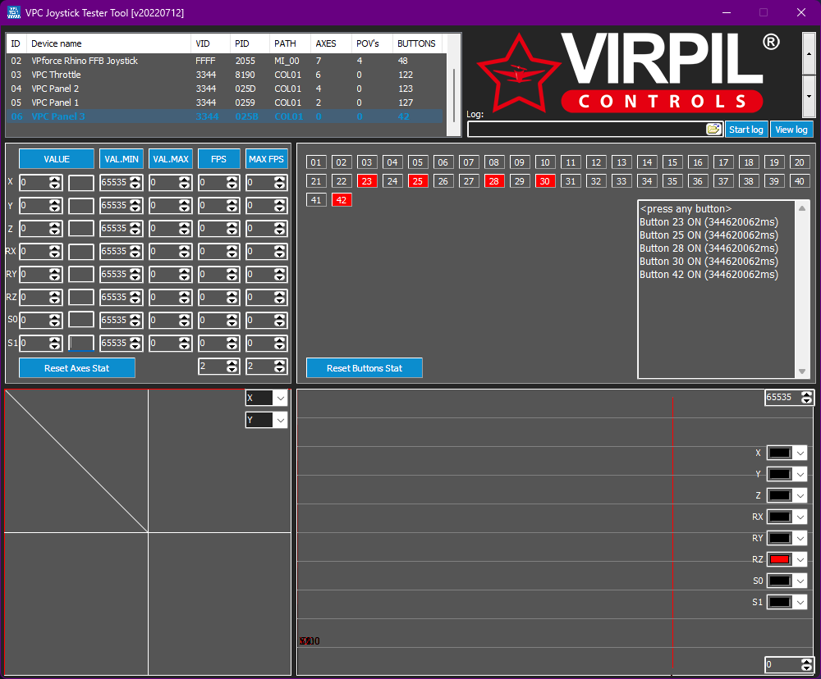Viewport: 821px width, 679px height.
Task: Click the VALUE column header
Action: (x=57, y=159)
